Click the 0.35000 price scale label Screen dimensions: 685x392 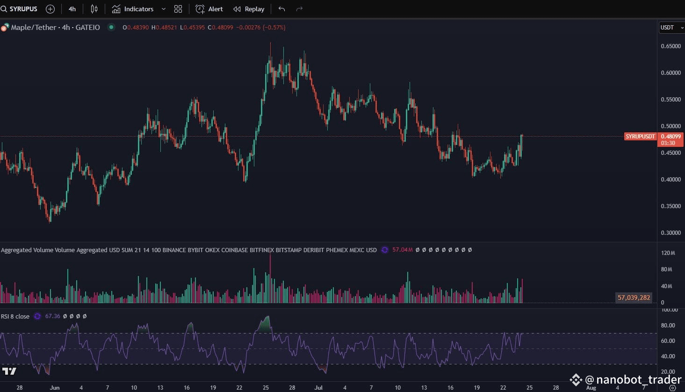pyautogui.click(x=671, y=206)
